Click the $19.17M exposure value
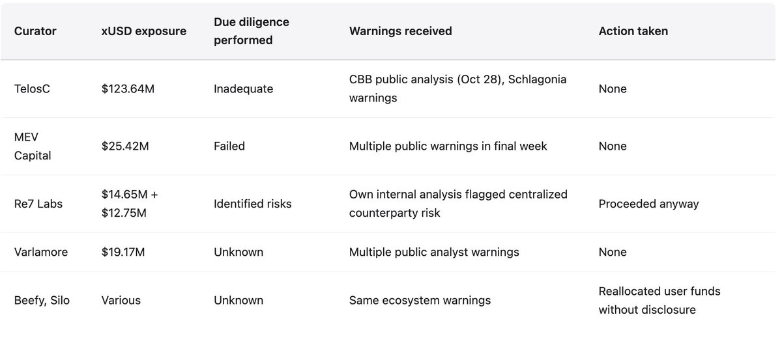Screen dimensions: 782x343 tap(124, 252)
